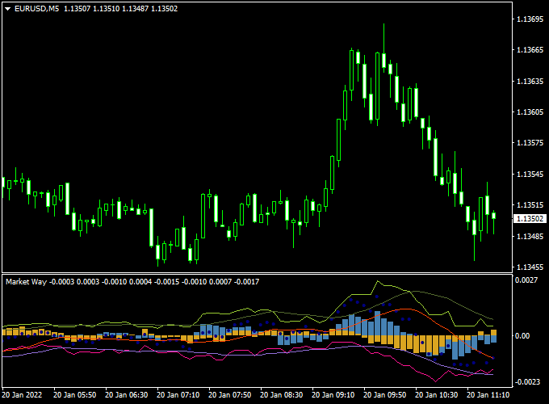This screenshot has height=404, width=549.
Task: Click price scale value 1.13575
Action: [530, 143]
